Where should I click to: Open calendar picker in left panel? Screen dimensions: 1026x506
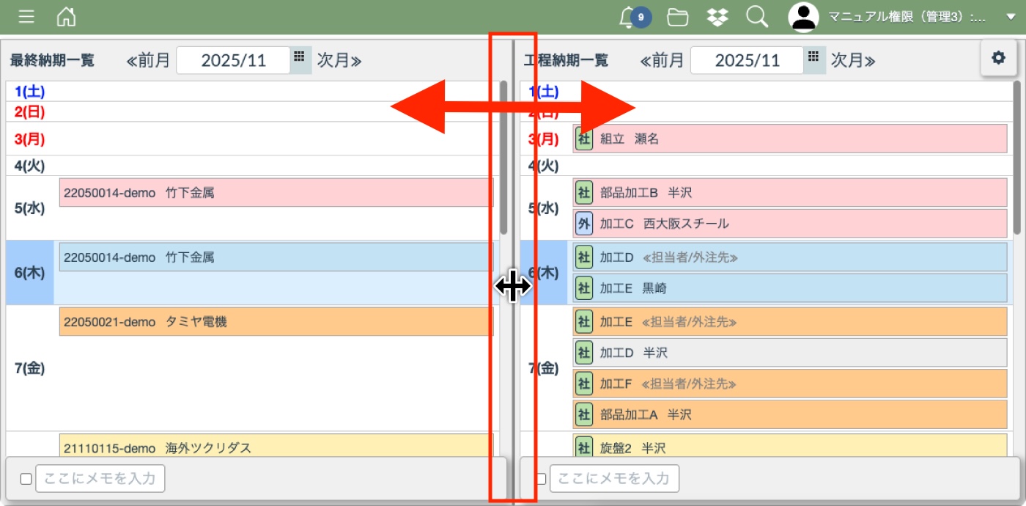click(x=300, y=57)
